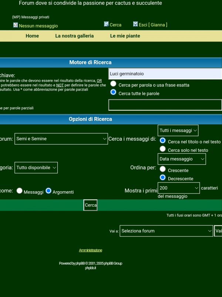Click the Vai button
This screenshot has height=297, width=222.
(218, 231)
